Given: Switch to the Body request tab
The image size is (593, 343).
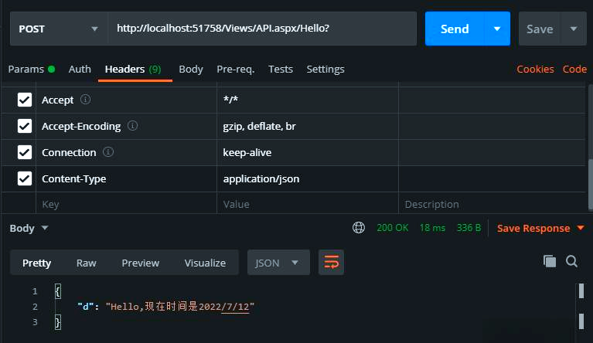Looking at the screenshot, I should click(191, 69).
